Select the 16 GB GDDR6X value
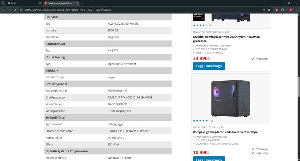300x161 pixels. tap(117, 104)
